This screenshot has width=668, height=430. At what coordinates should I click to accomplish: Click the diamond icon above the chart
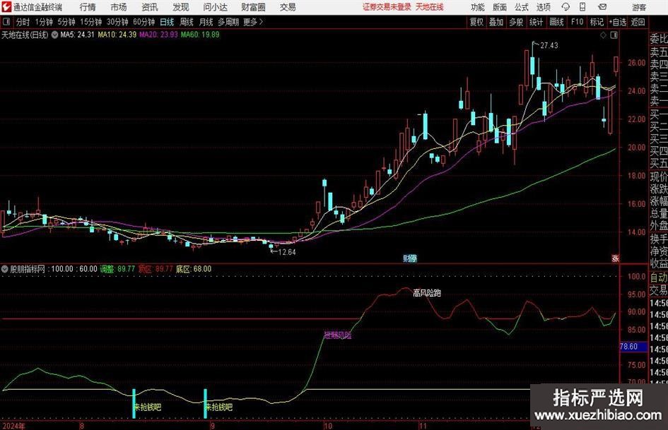(x=602, y=34)
